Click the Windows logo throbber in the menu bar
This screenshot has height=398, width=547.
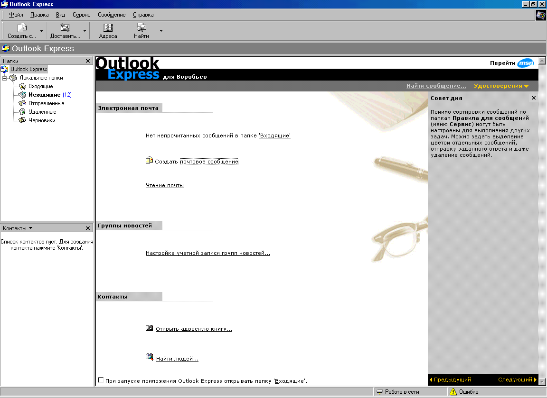coord(541,15)
